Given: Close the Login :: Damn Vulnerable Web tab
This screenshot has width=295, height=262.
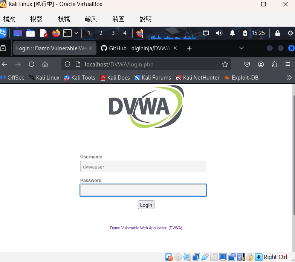Looking at the screenshot, I should (90, 48).
